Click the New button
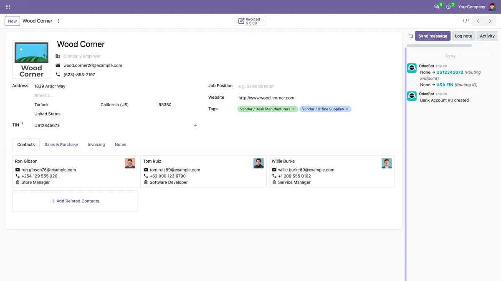The image size is (501, 281). [13, 21]
